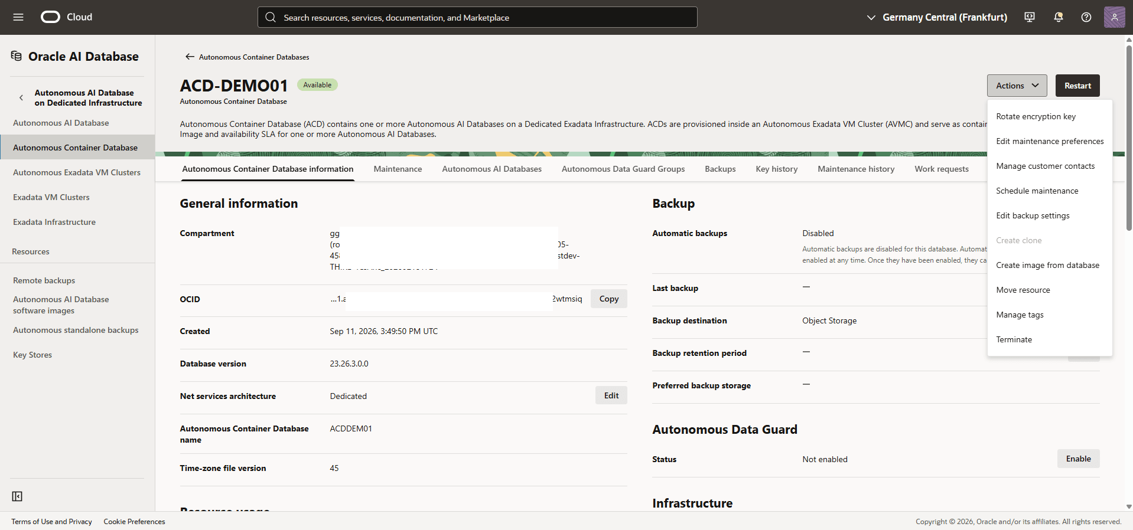Click in the search resources field
Image resolution: width=1133 pixels, height=530 pixels.
point(477,17)
